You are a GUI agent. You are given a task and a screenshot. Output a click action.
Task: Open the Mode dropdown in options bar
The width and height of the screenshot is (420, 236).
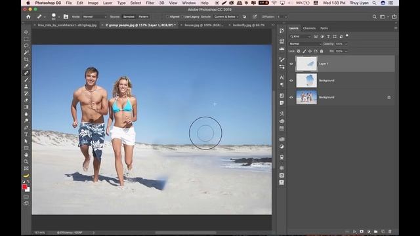(94, 16)
